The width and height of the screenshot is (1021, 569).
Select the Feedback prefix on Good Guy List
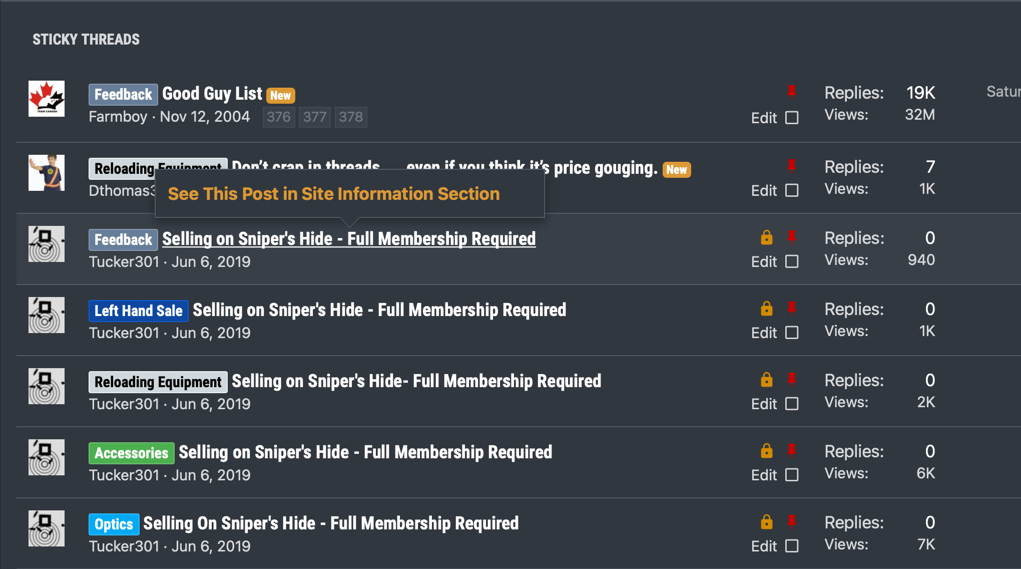[x=123, y=94]
